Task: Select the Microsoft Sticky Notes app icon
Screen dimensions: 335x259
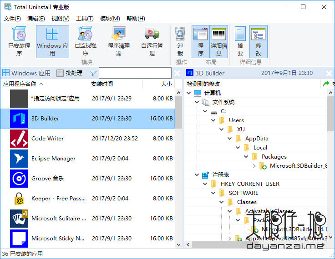Action: 19,239
